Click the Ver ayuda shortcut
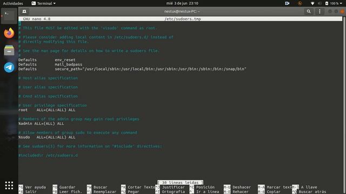 pos(32,187)
